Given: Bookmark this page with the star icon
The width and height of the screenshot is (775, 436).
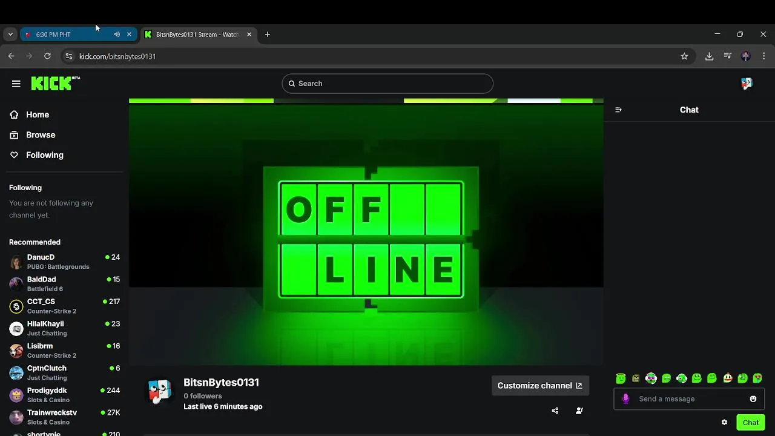Looking at the screenshot, I should [x=684, y=56].
